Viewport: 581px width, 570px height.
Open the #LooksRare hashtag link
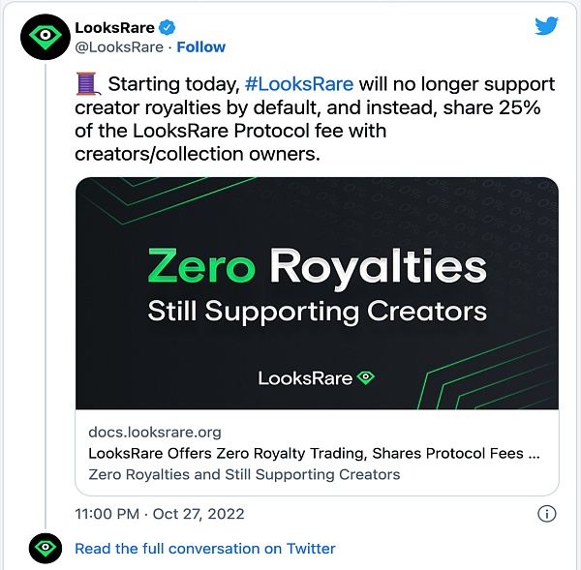299,84
